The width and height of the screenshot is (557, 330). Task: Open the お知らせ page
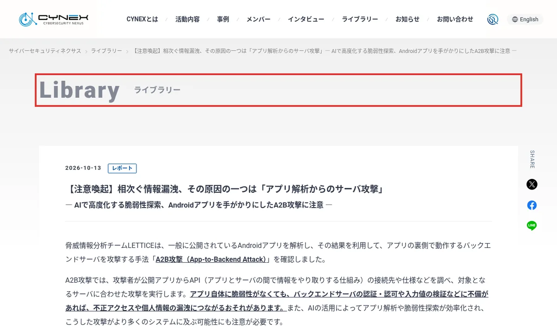(407, 19)
